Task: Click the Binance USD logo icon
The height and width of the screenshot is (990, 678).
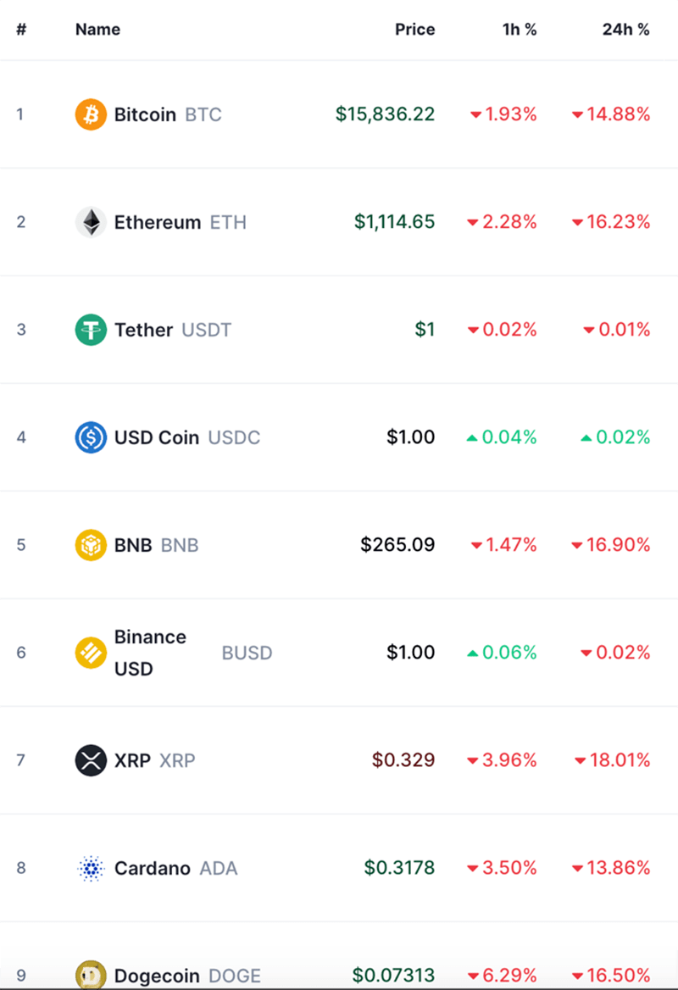Action: pos(91,653)
